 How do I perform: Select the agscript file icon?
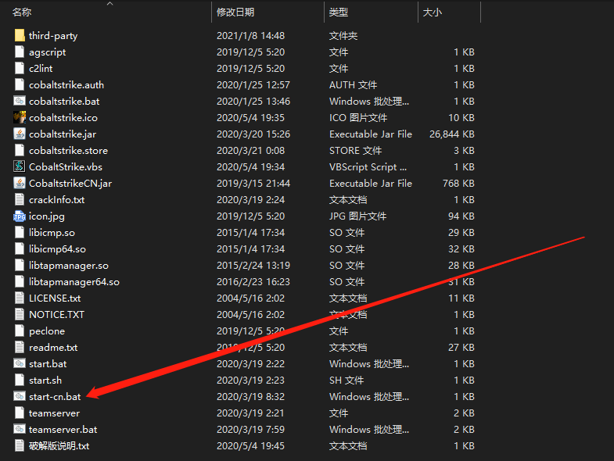[x=20, y=52]
